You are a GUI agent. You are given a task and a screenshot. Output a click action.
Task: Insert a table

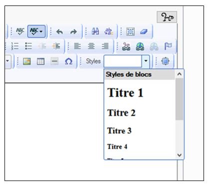40,61
